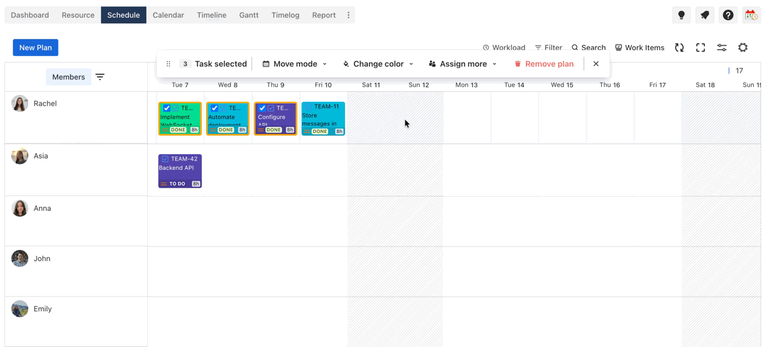Uncheck the green Implement WebSocket task checkbox
Viewport: 765px width, 347px height.
167,108
